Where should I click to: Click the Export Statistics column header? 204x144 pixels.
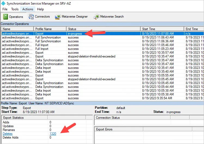point(25,118)
